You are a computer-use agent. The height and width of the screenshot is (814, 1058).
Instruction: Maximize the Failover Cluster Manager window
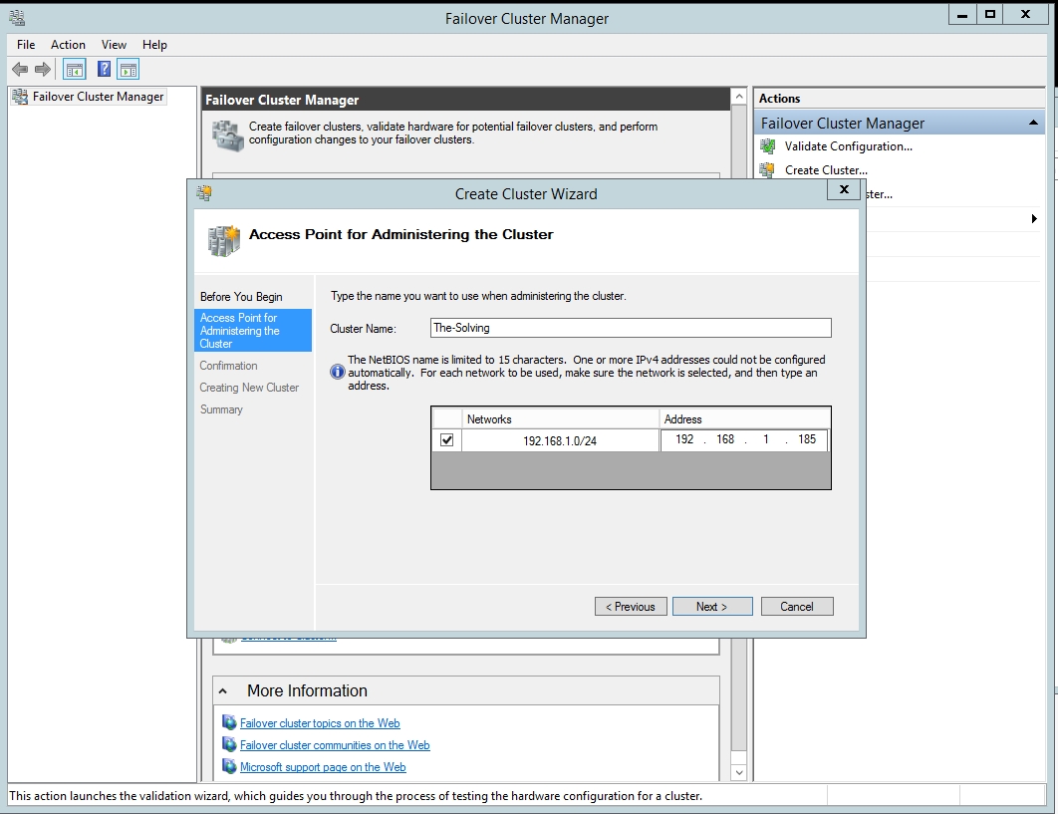tap(990, 14)
